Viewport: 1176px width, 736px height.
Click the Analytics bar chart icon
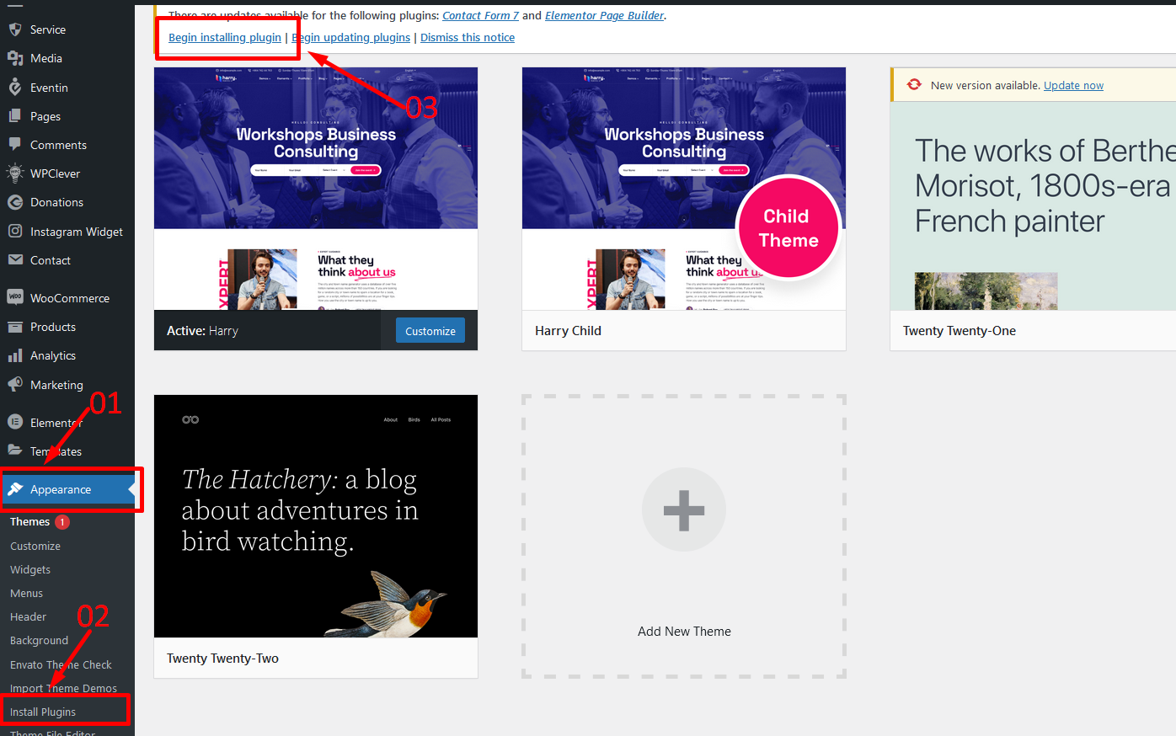point(15,355)
